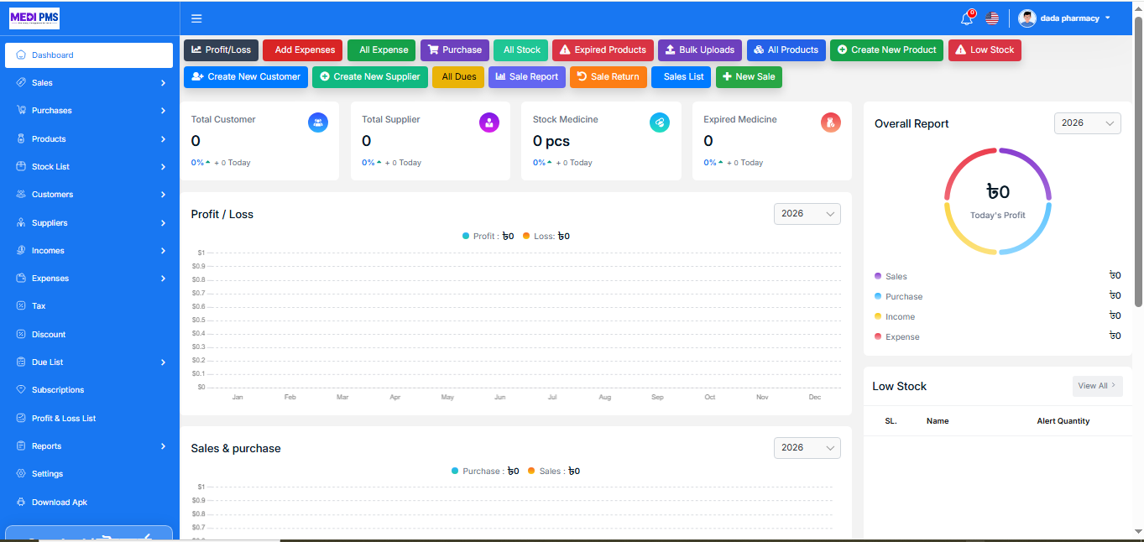Viewport: 1144px width, 542px height.
Task: Click the yellow Income legend dot
Action: pos(878,316)
